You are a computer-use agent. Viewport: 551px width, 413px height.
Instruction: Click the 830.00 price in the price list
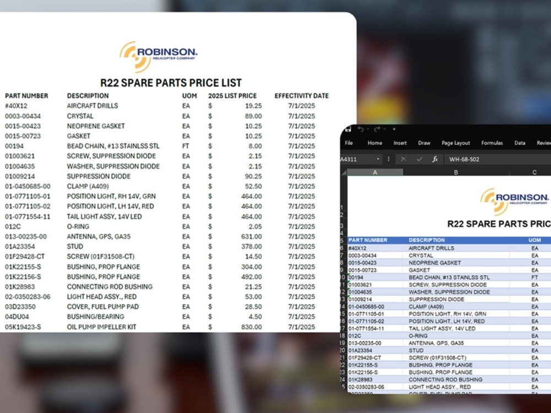tap(251, 327)
